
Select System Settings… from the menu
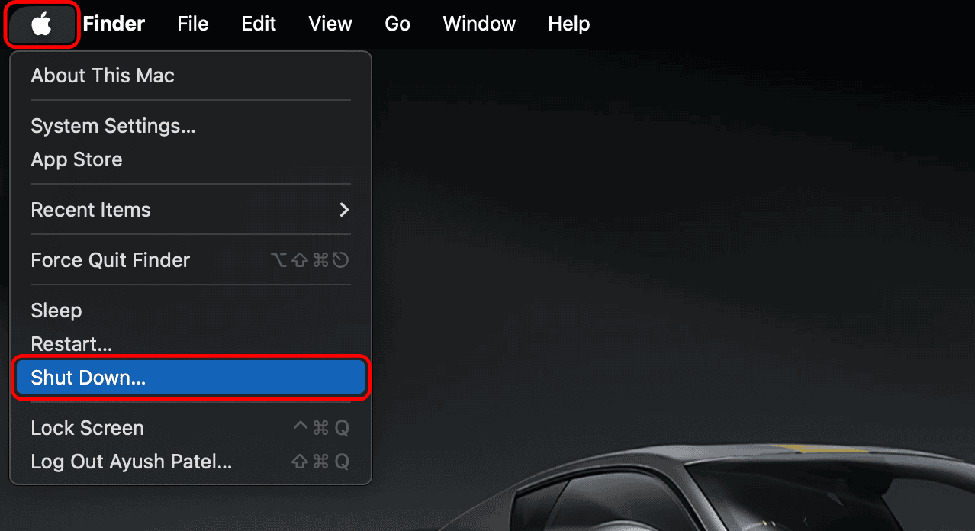tap(190, 126)
